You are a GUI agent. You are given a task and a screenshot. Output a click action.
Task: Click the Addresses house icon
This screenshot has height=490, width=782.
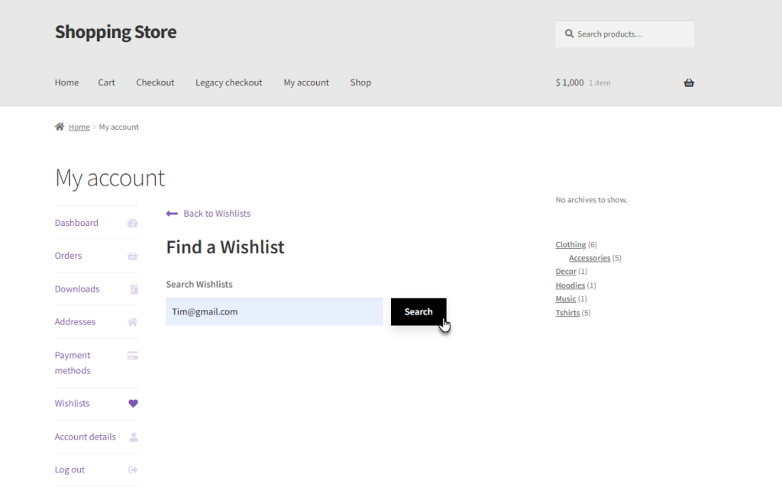coord(133,322)
